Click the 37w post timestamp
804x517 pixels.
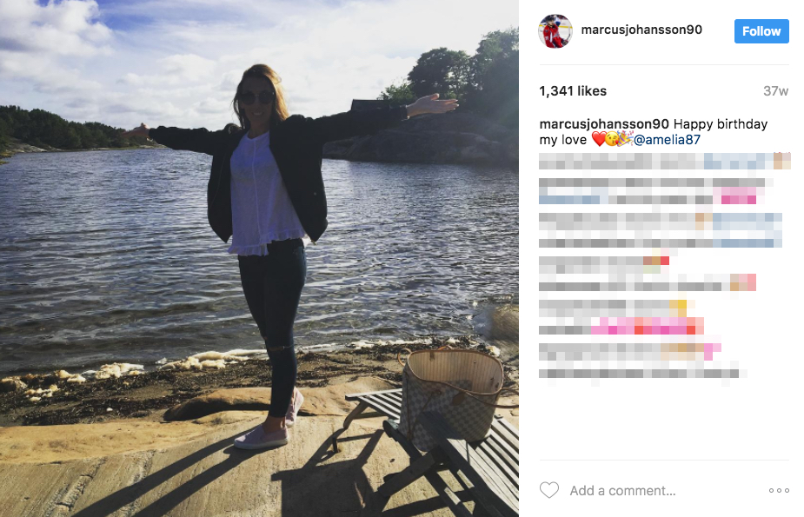click(776, 91)
